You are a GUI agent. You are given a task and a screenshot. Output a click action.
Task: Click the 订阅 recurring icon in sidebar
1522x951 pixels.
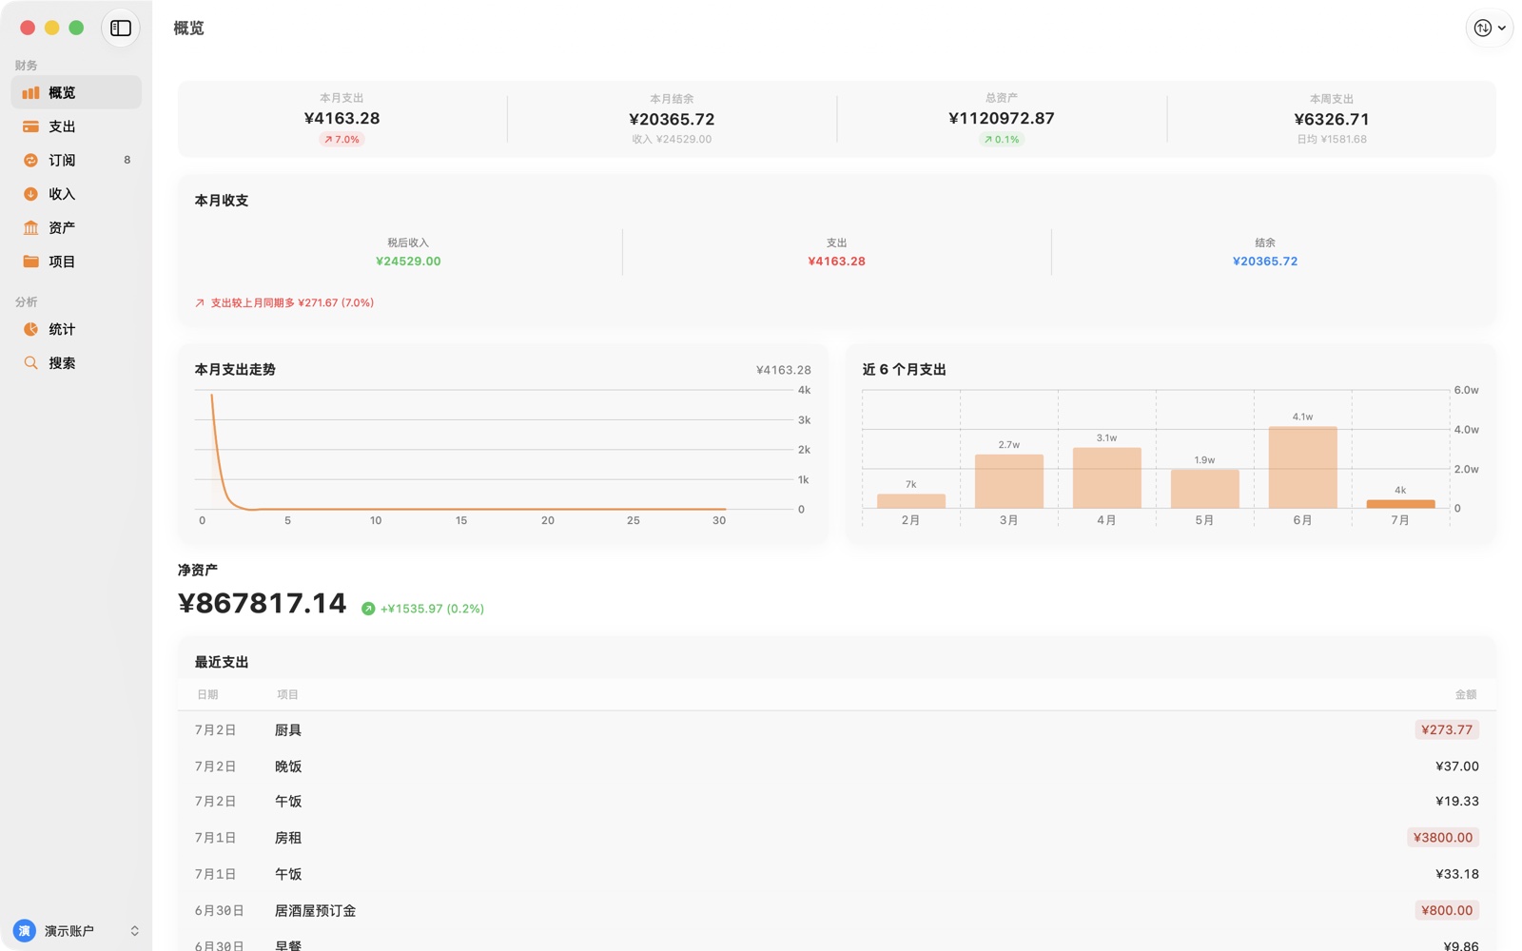[30, 160]
